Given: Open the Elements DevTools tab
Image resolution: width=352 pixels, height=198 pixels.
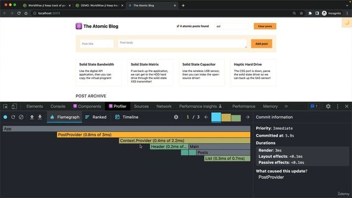Looking at the screenshot, I should coord(35,106).
